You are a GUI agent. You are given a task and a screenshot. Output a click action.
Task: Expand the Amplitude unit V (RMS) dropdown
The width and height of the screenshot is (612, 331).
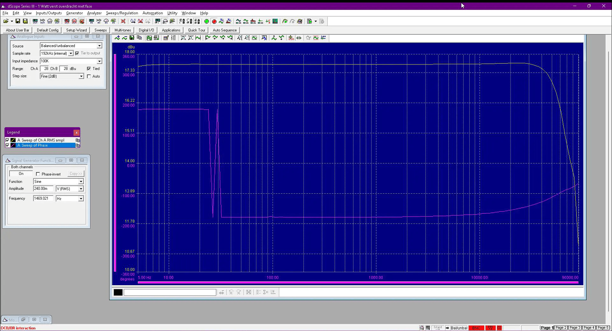click(81, 189)
